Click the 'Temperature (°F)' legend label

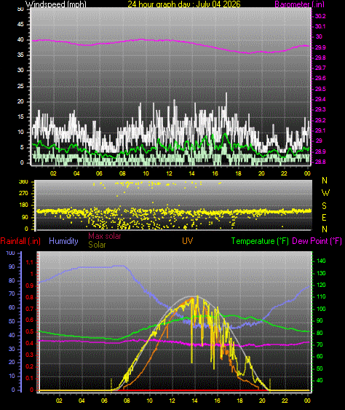pyautogui.click(x=260, y=241)
